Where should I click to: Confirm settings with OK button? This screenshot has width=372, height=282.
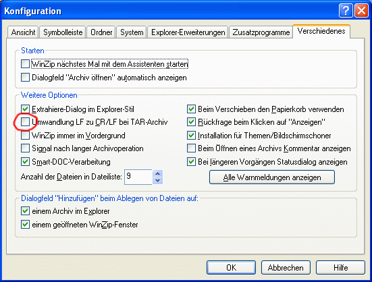(x=231, y=268)
